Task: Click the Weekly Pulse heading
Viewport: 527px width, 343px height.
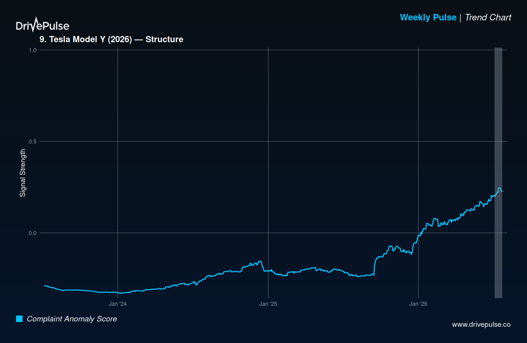Action: click(428, 17)
